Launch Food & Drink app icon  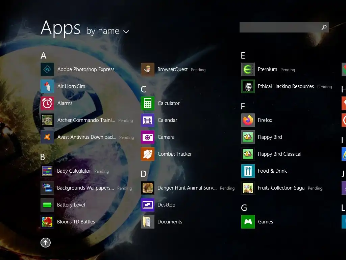tap(248, 171)
